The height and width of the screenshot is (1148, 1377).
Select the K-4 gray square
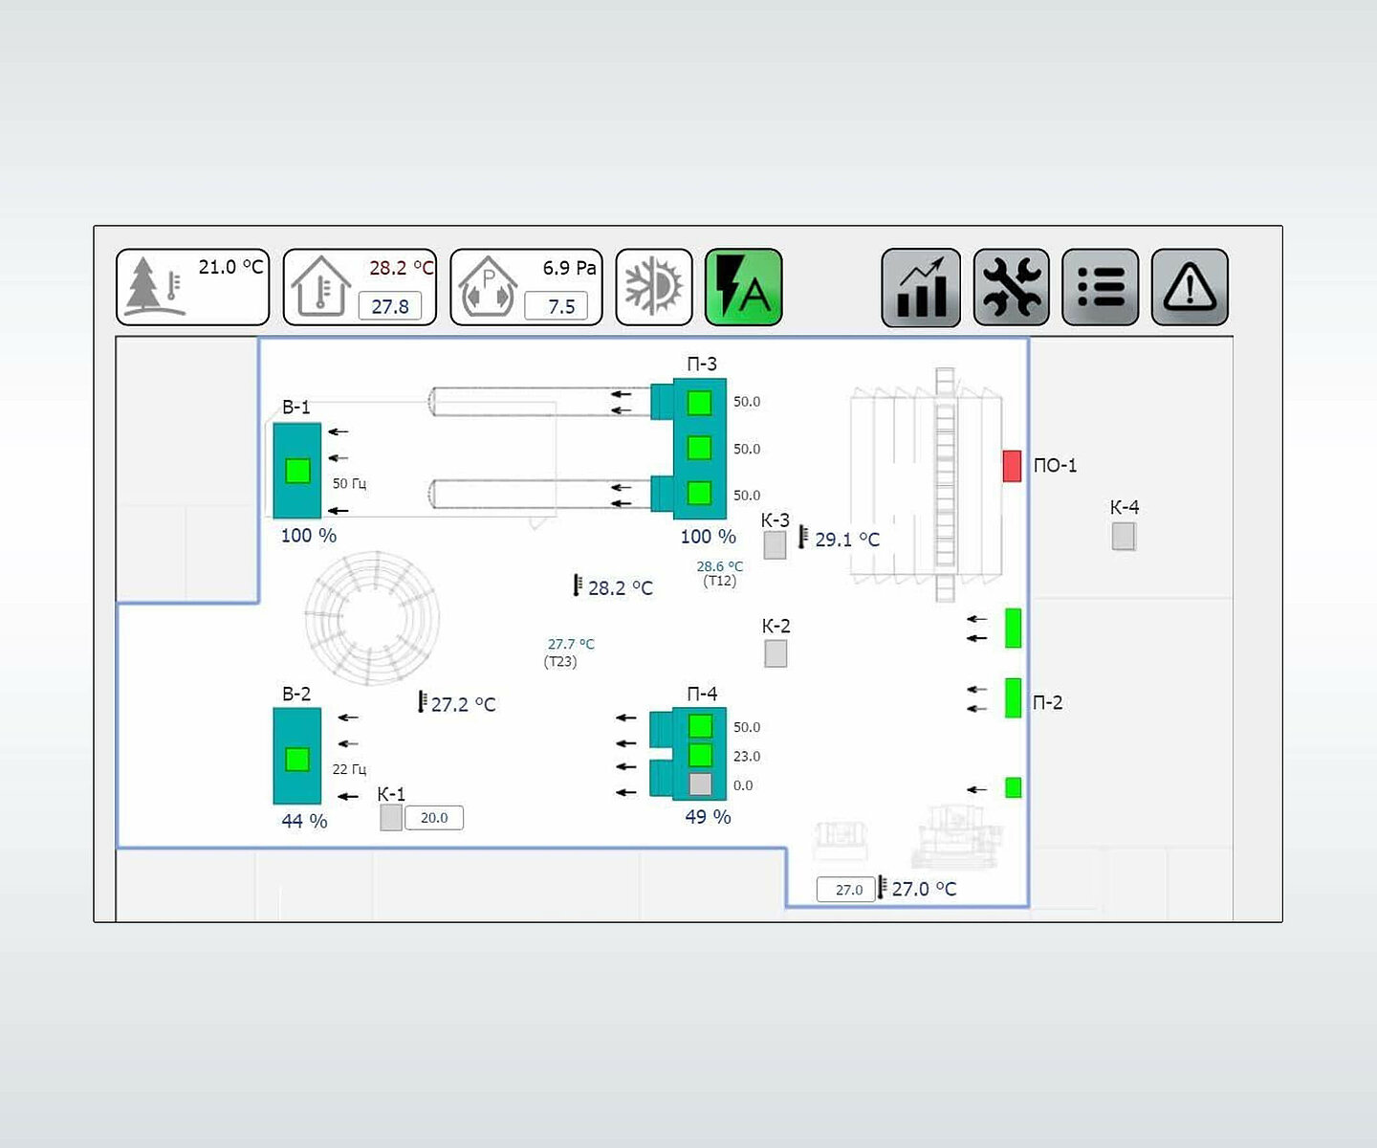[x=1124, y=536]
